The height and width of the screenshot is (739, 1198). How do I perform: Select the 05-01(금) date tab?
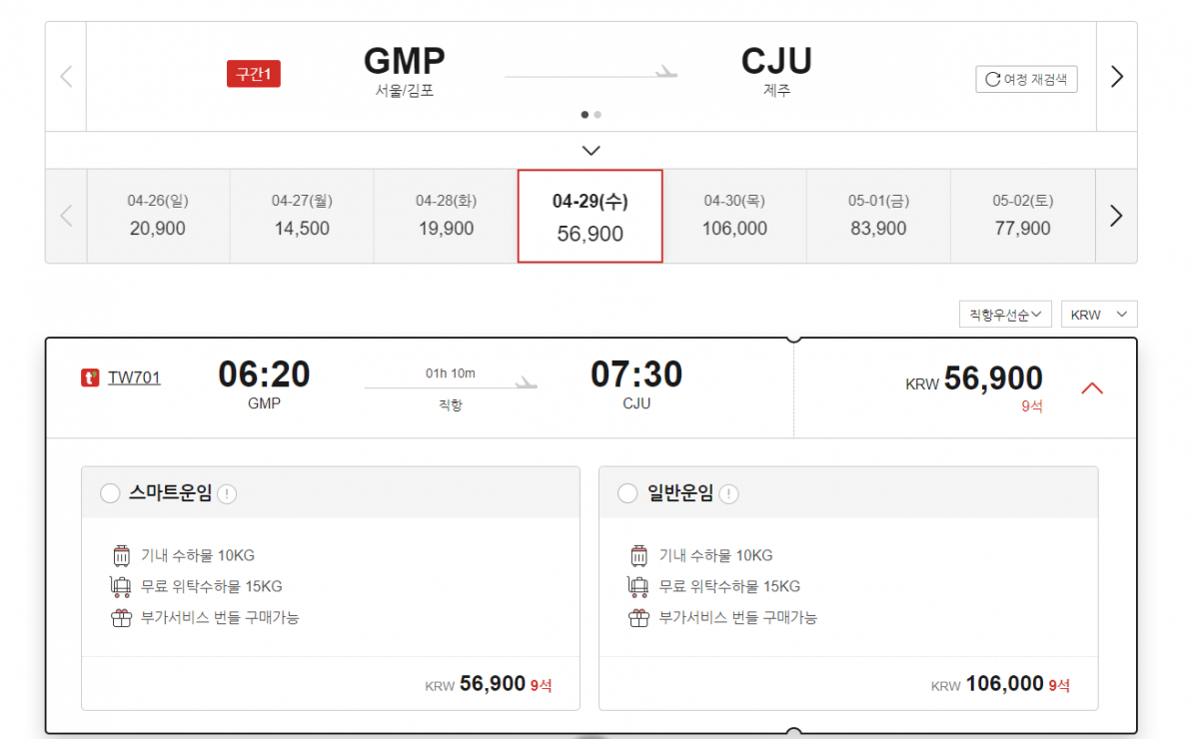coord(877,216)
